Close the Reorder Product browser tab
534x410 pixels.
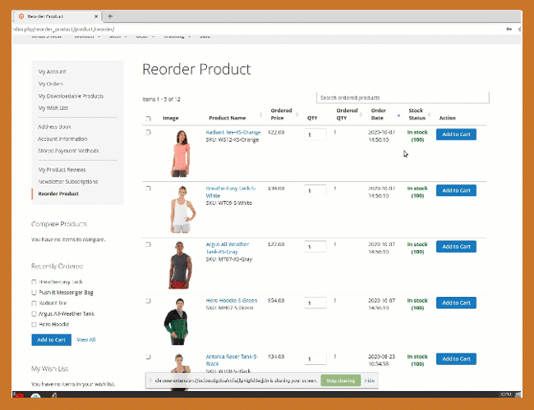coord(95,16)
